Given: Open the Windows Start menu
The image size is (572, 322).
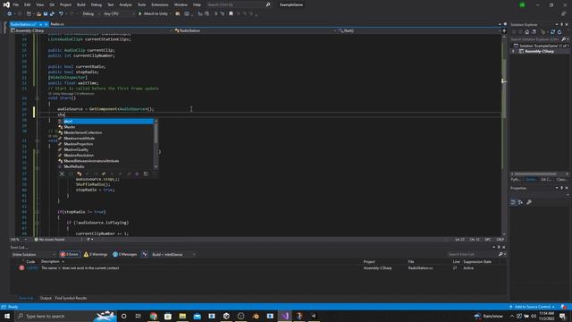Looking at the screenshot, I should [7, 316].
